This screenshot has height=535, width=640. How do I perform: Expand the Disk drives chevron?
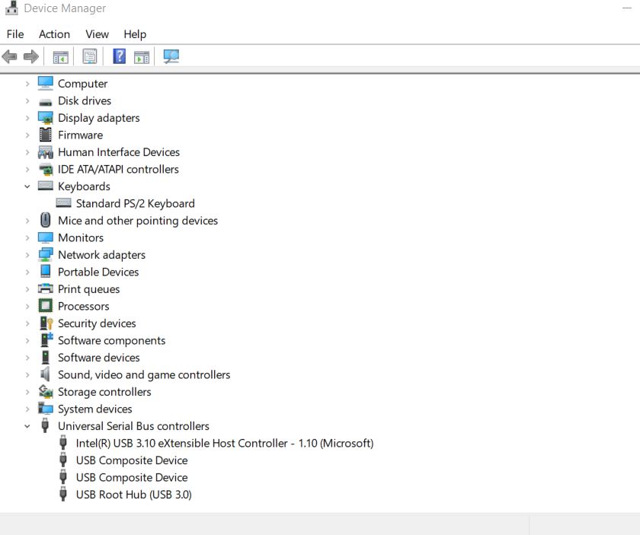point(27,100)
